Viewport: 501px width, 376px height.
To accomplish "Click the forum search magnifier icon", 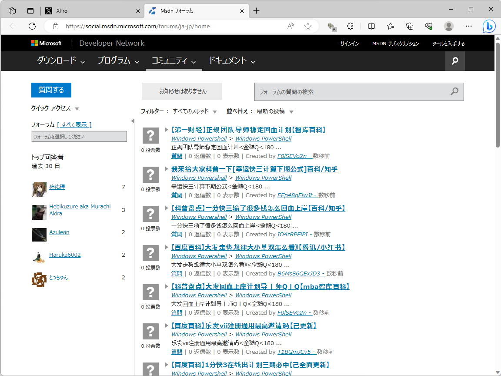I will point(454,91).
